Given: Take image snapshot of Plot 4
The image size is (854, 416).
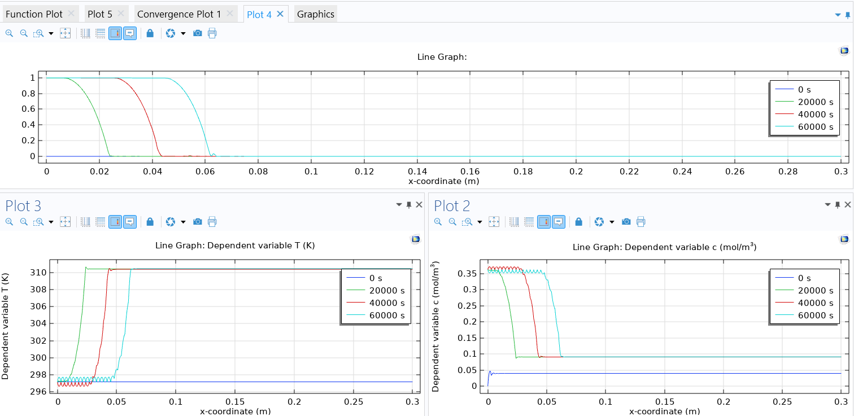Looking at the screenshot, I should (x=198, y=33).
